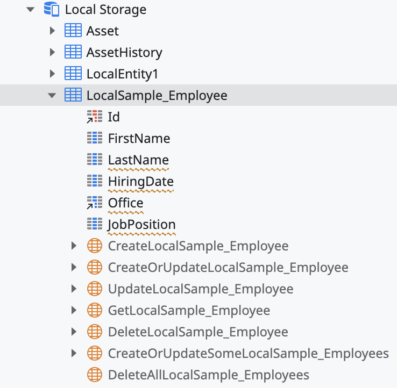The width and height of the screenshot is (397, 388).
Task: Expand CreateOrUpdateLocalSample_Employee action
Action: tap(74, 267)
